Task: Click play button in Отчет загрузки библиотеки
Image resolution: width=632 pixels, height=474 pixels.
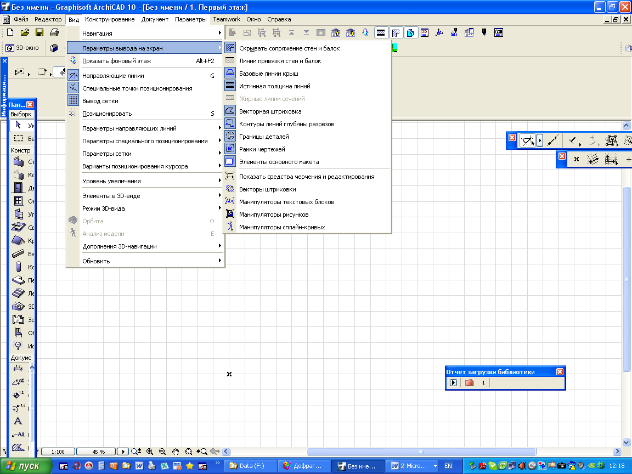Action: pyautogui.click(x=454, y=383)
